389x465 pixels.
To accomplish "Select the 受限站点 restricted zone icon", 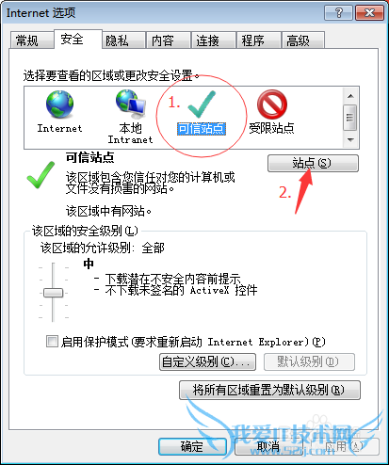I will (x=272, y=104).
